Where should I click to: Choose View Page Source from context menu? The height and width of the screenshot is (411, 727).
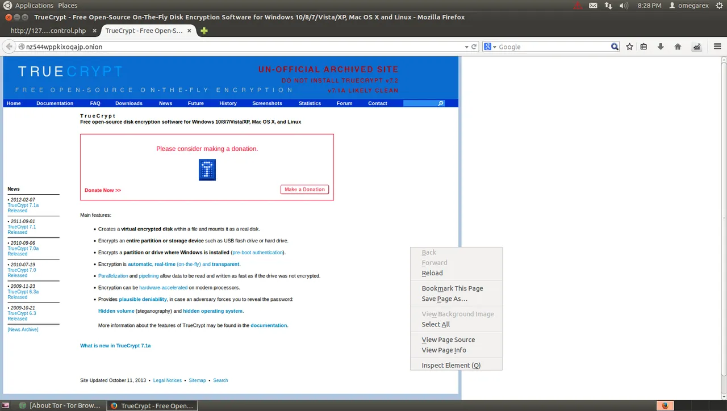[448, 340]
